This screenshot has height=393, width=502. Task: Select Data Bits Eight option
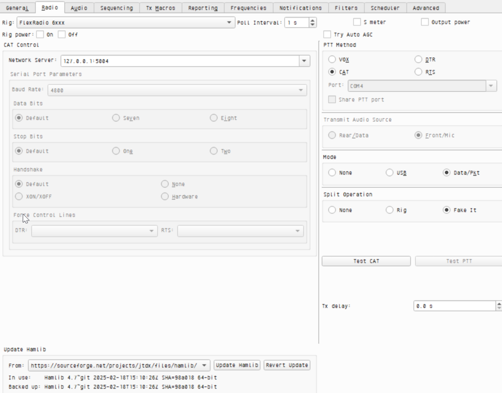click(213, 118)
